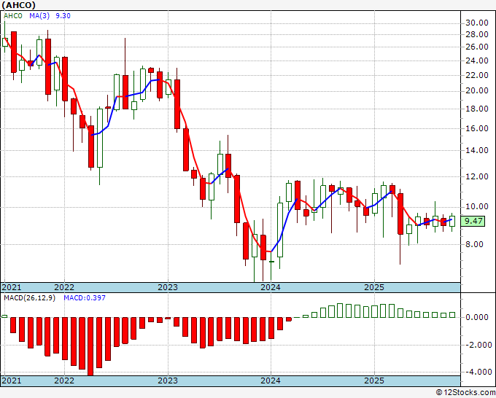
Task: Click the last green MACD histogram bar
Action: [x=452, y=315]
